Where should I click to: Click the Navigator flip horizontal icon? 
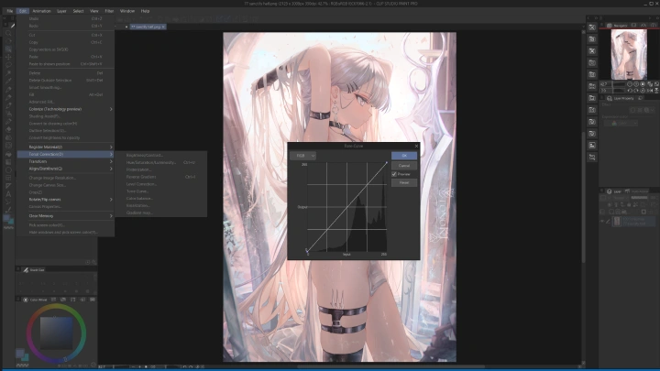[x=650, y=91]
